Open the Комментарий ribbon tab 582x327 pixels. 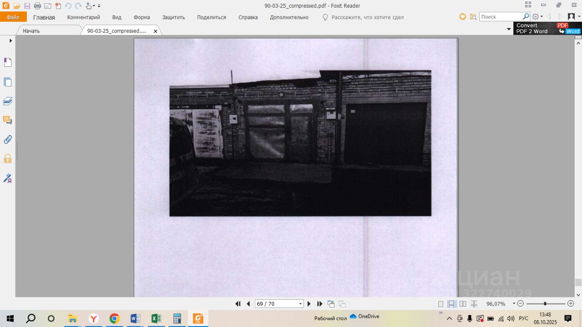click(x=84, y=17)
